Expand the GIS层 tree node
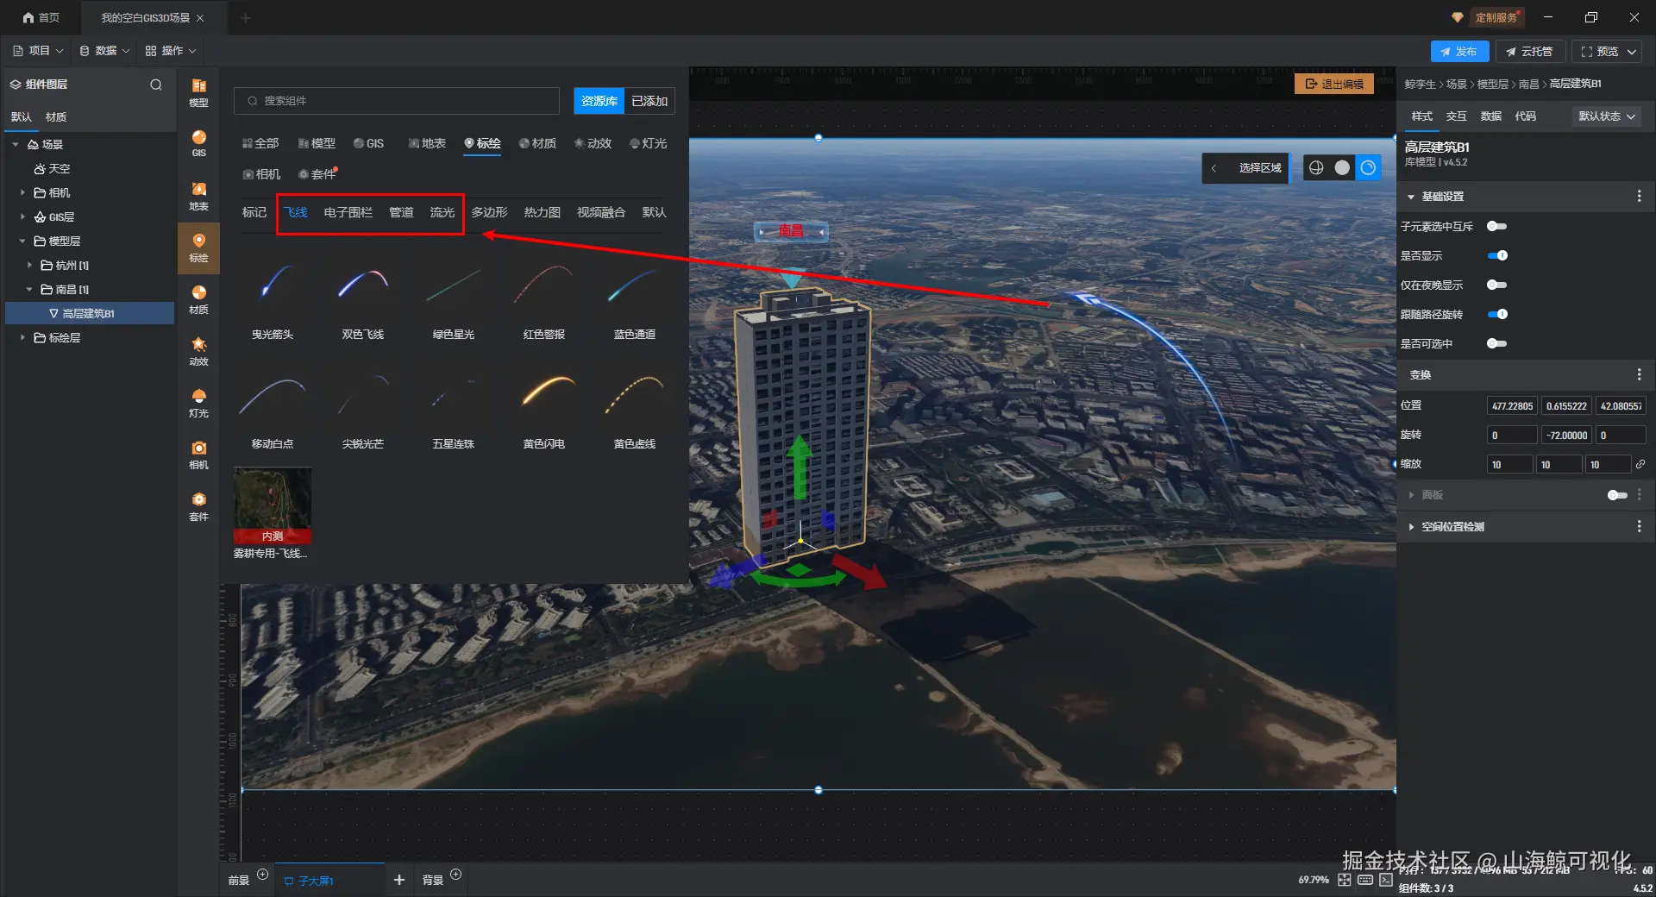The image size is (1656, 897). point(22,217)
